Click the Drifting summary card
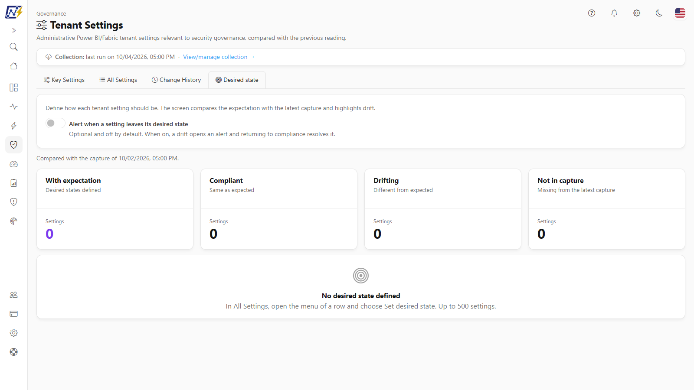 pyautogui.click(x=443, y=209)
